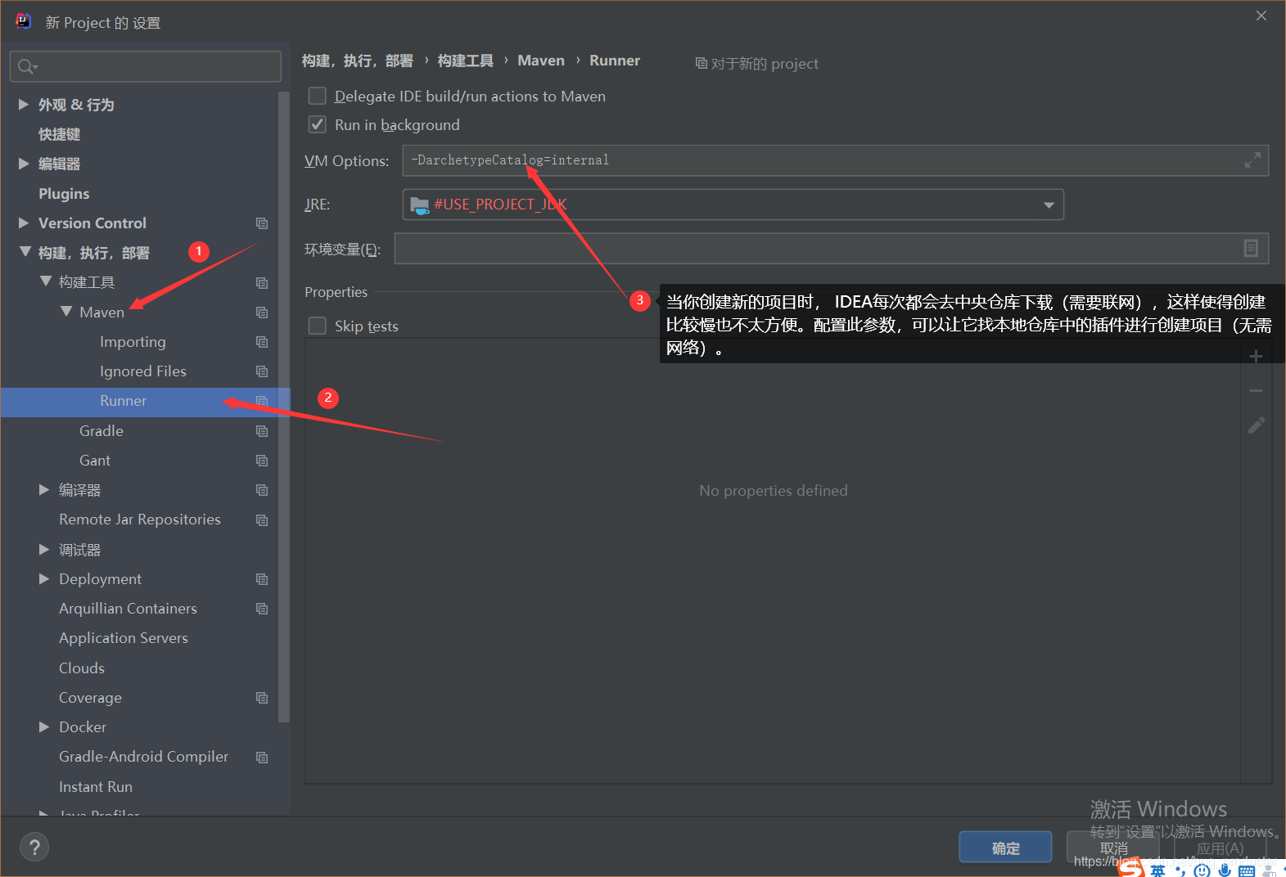Image resolution: width=1286 pixels, height=877 pixels.
Task: Collapse the 构建工具 node
Action: (x=46, y=281)
